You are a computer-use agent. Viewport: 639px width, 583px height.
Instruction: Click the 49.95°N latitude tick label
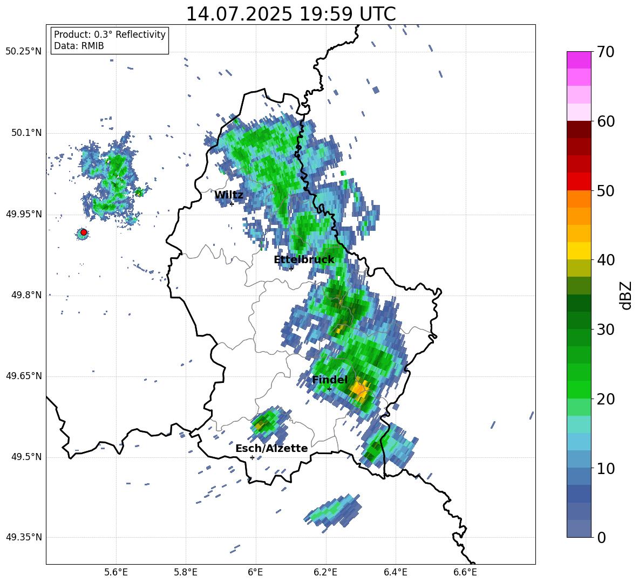pos(24,214)
